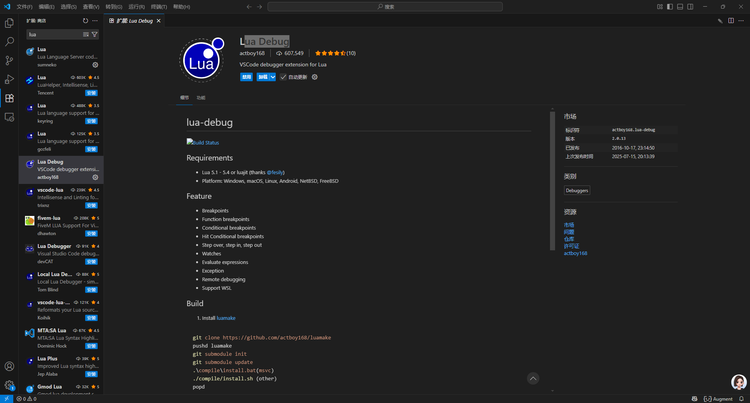Open Remote Explorer in activity bar
The width and height of the screenshot is (750, 403).
9,117
